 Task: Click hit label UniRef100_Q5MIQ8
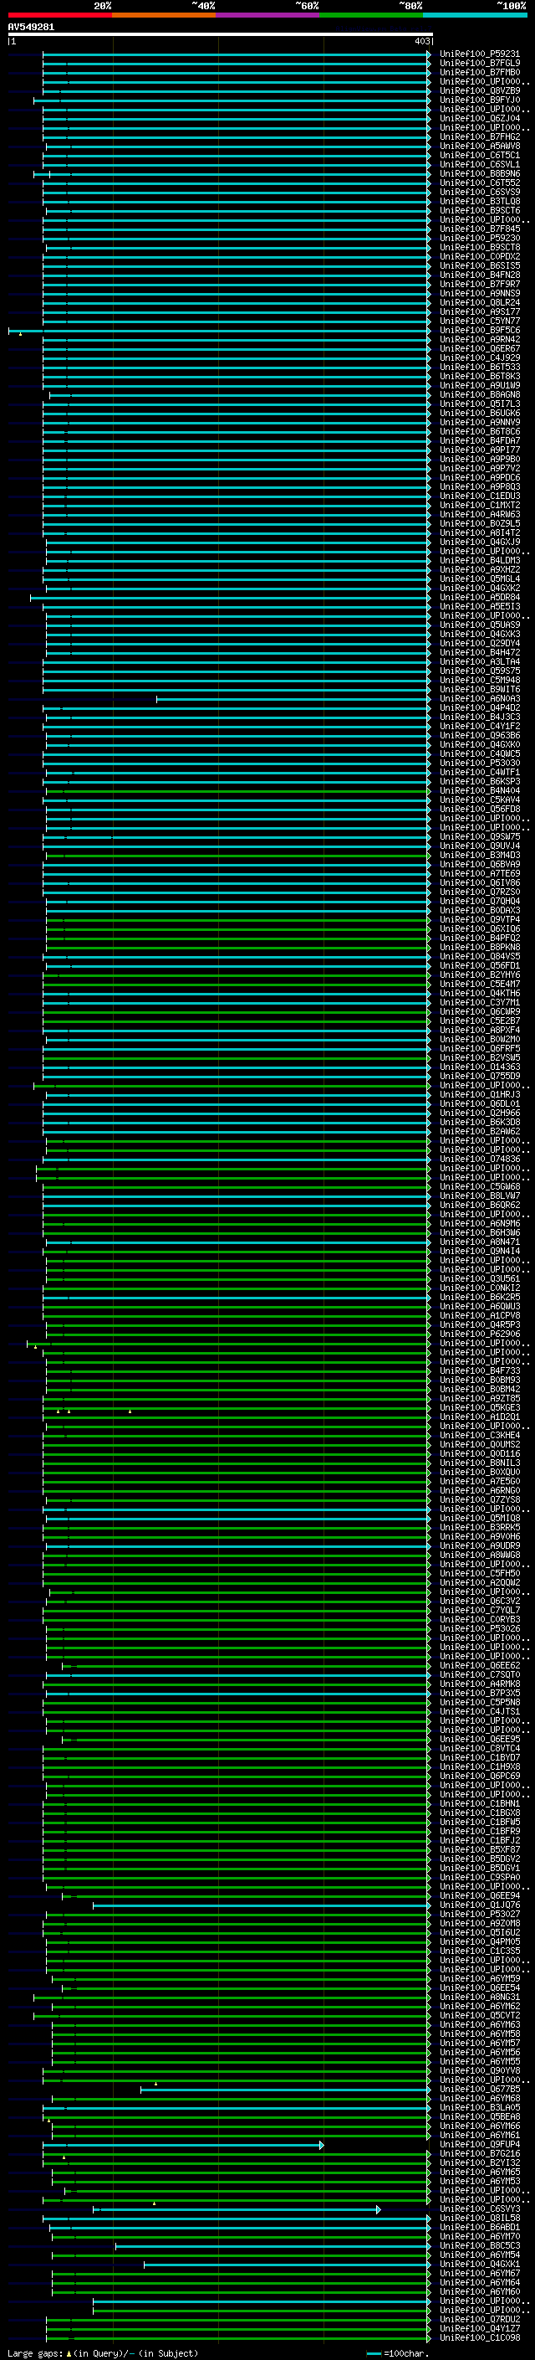479,1519
